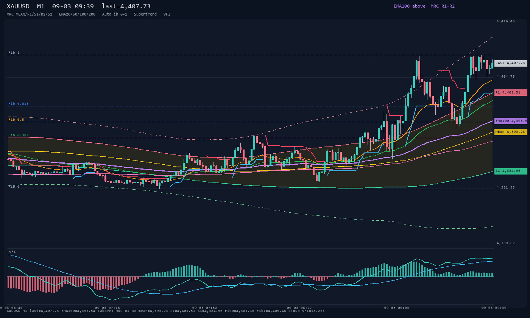Click the bottom status line summary text
The image size is (530, 318).
click(x=166, y=311)
